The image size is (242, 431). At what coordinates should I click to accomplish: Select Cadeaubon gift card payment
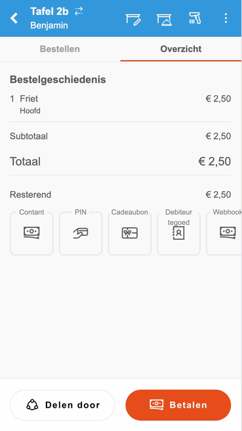(x=130, y=233)
